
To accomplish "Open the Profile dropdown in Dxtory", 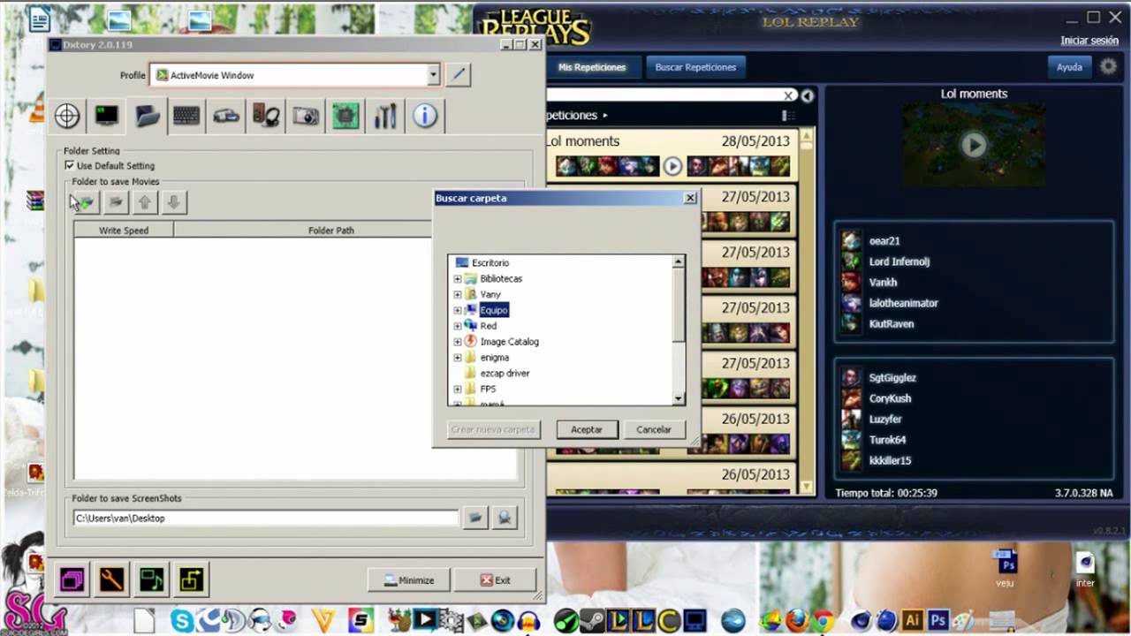I will (433, 75).
